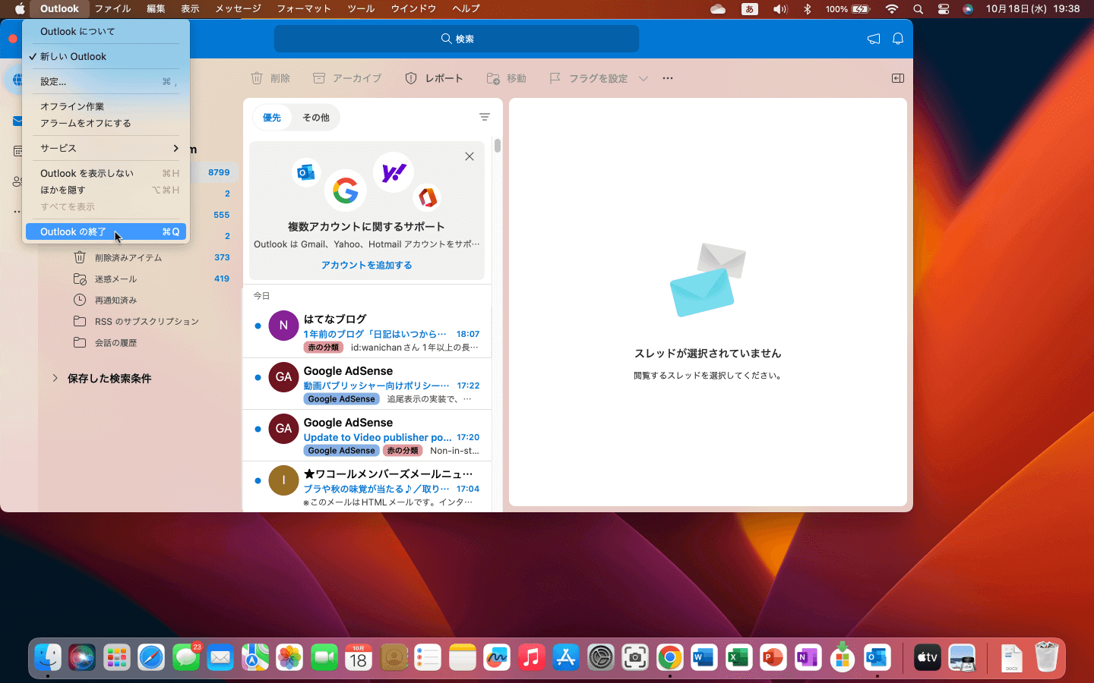Viewport: 1094px width, 683px height.
Task: Open Launchpad from the Dock
Action: [117, 657]
